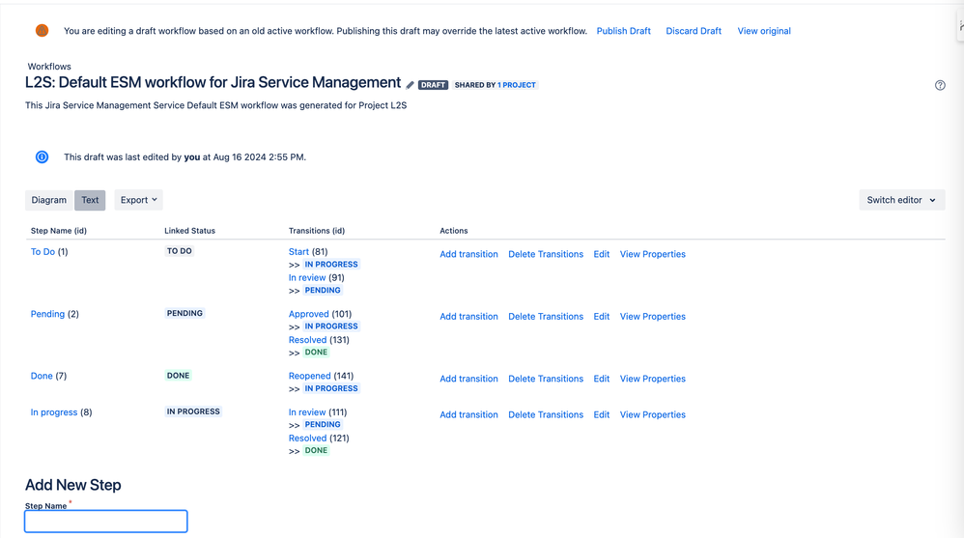Screen dimensions: 964x538
Task: Click the IN PROGRESS target under Start (81)
Action: tap(331, 265)
